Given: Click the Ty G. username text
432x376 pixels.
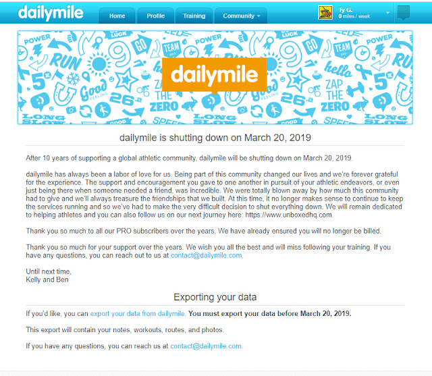Looking at the screenshot, I should [x=345, y=9].
